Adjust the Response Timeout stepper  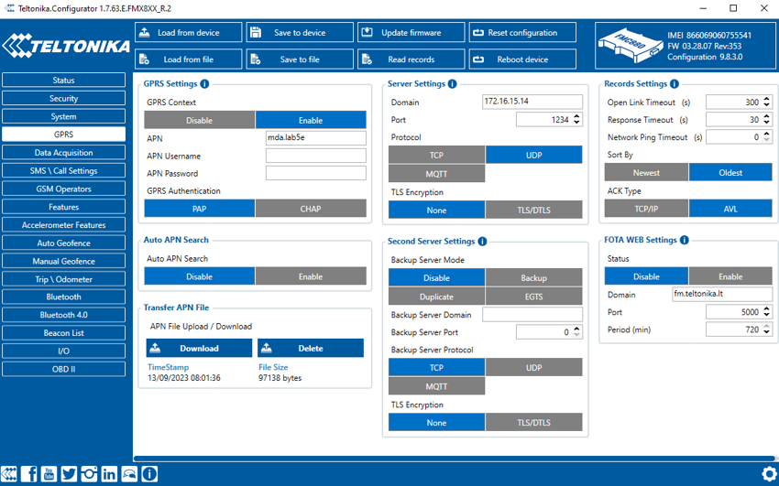(766, 120)
